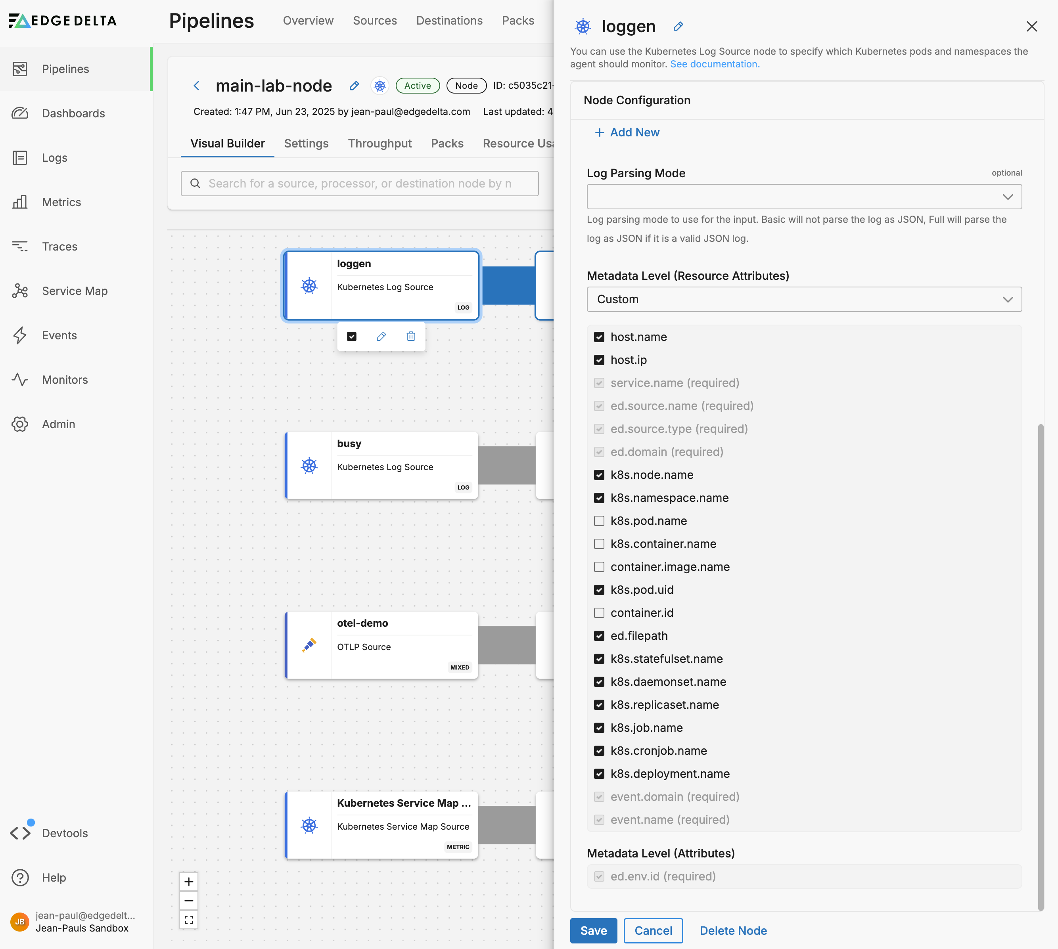This screenshot has height=949, width=1058.
Task: Uncheck k8s.deployment.name attribute
Action: tap(600, 773)
